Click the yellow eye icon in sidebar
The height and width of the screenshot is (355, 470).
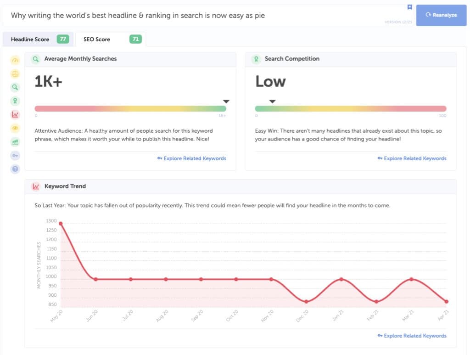[x=15, y=128]
